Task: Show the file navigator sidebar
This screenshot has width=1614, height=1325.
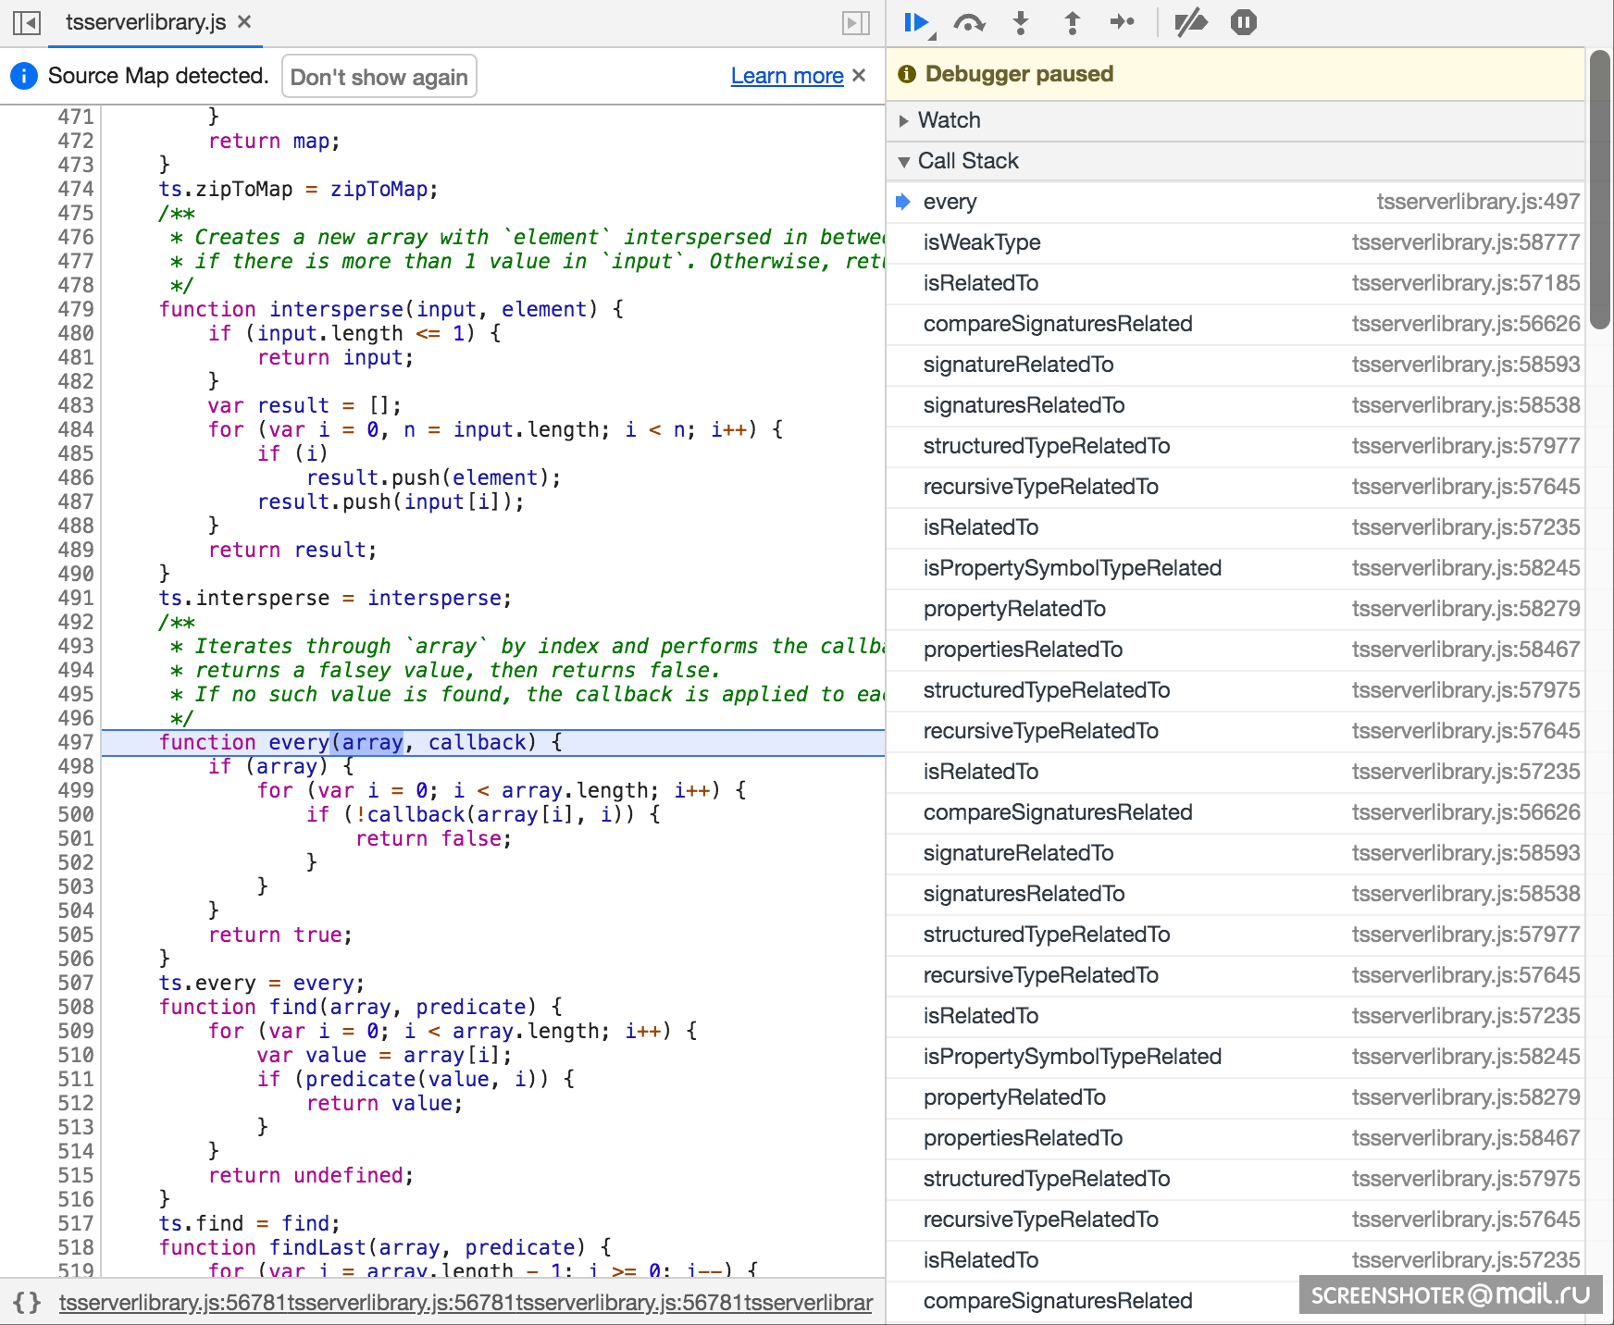Action: (27, 22)
